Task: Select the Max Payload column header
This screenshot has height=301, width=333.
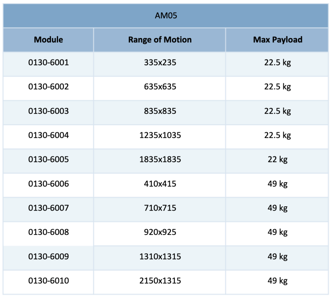Action: 277,40
